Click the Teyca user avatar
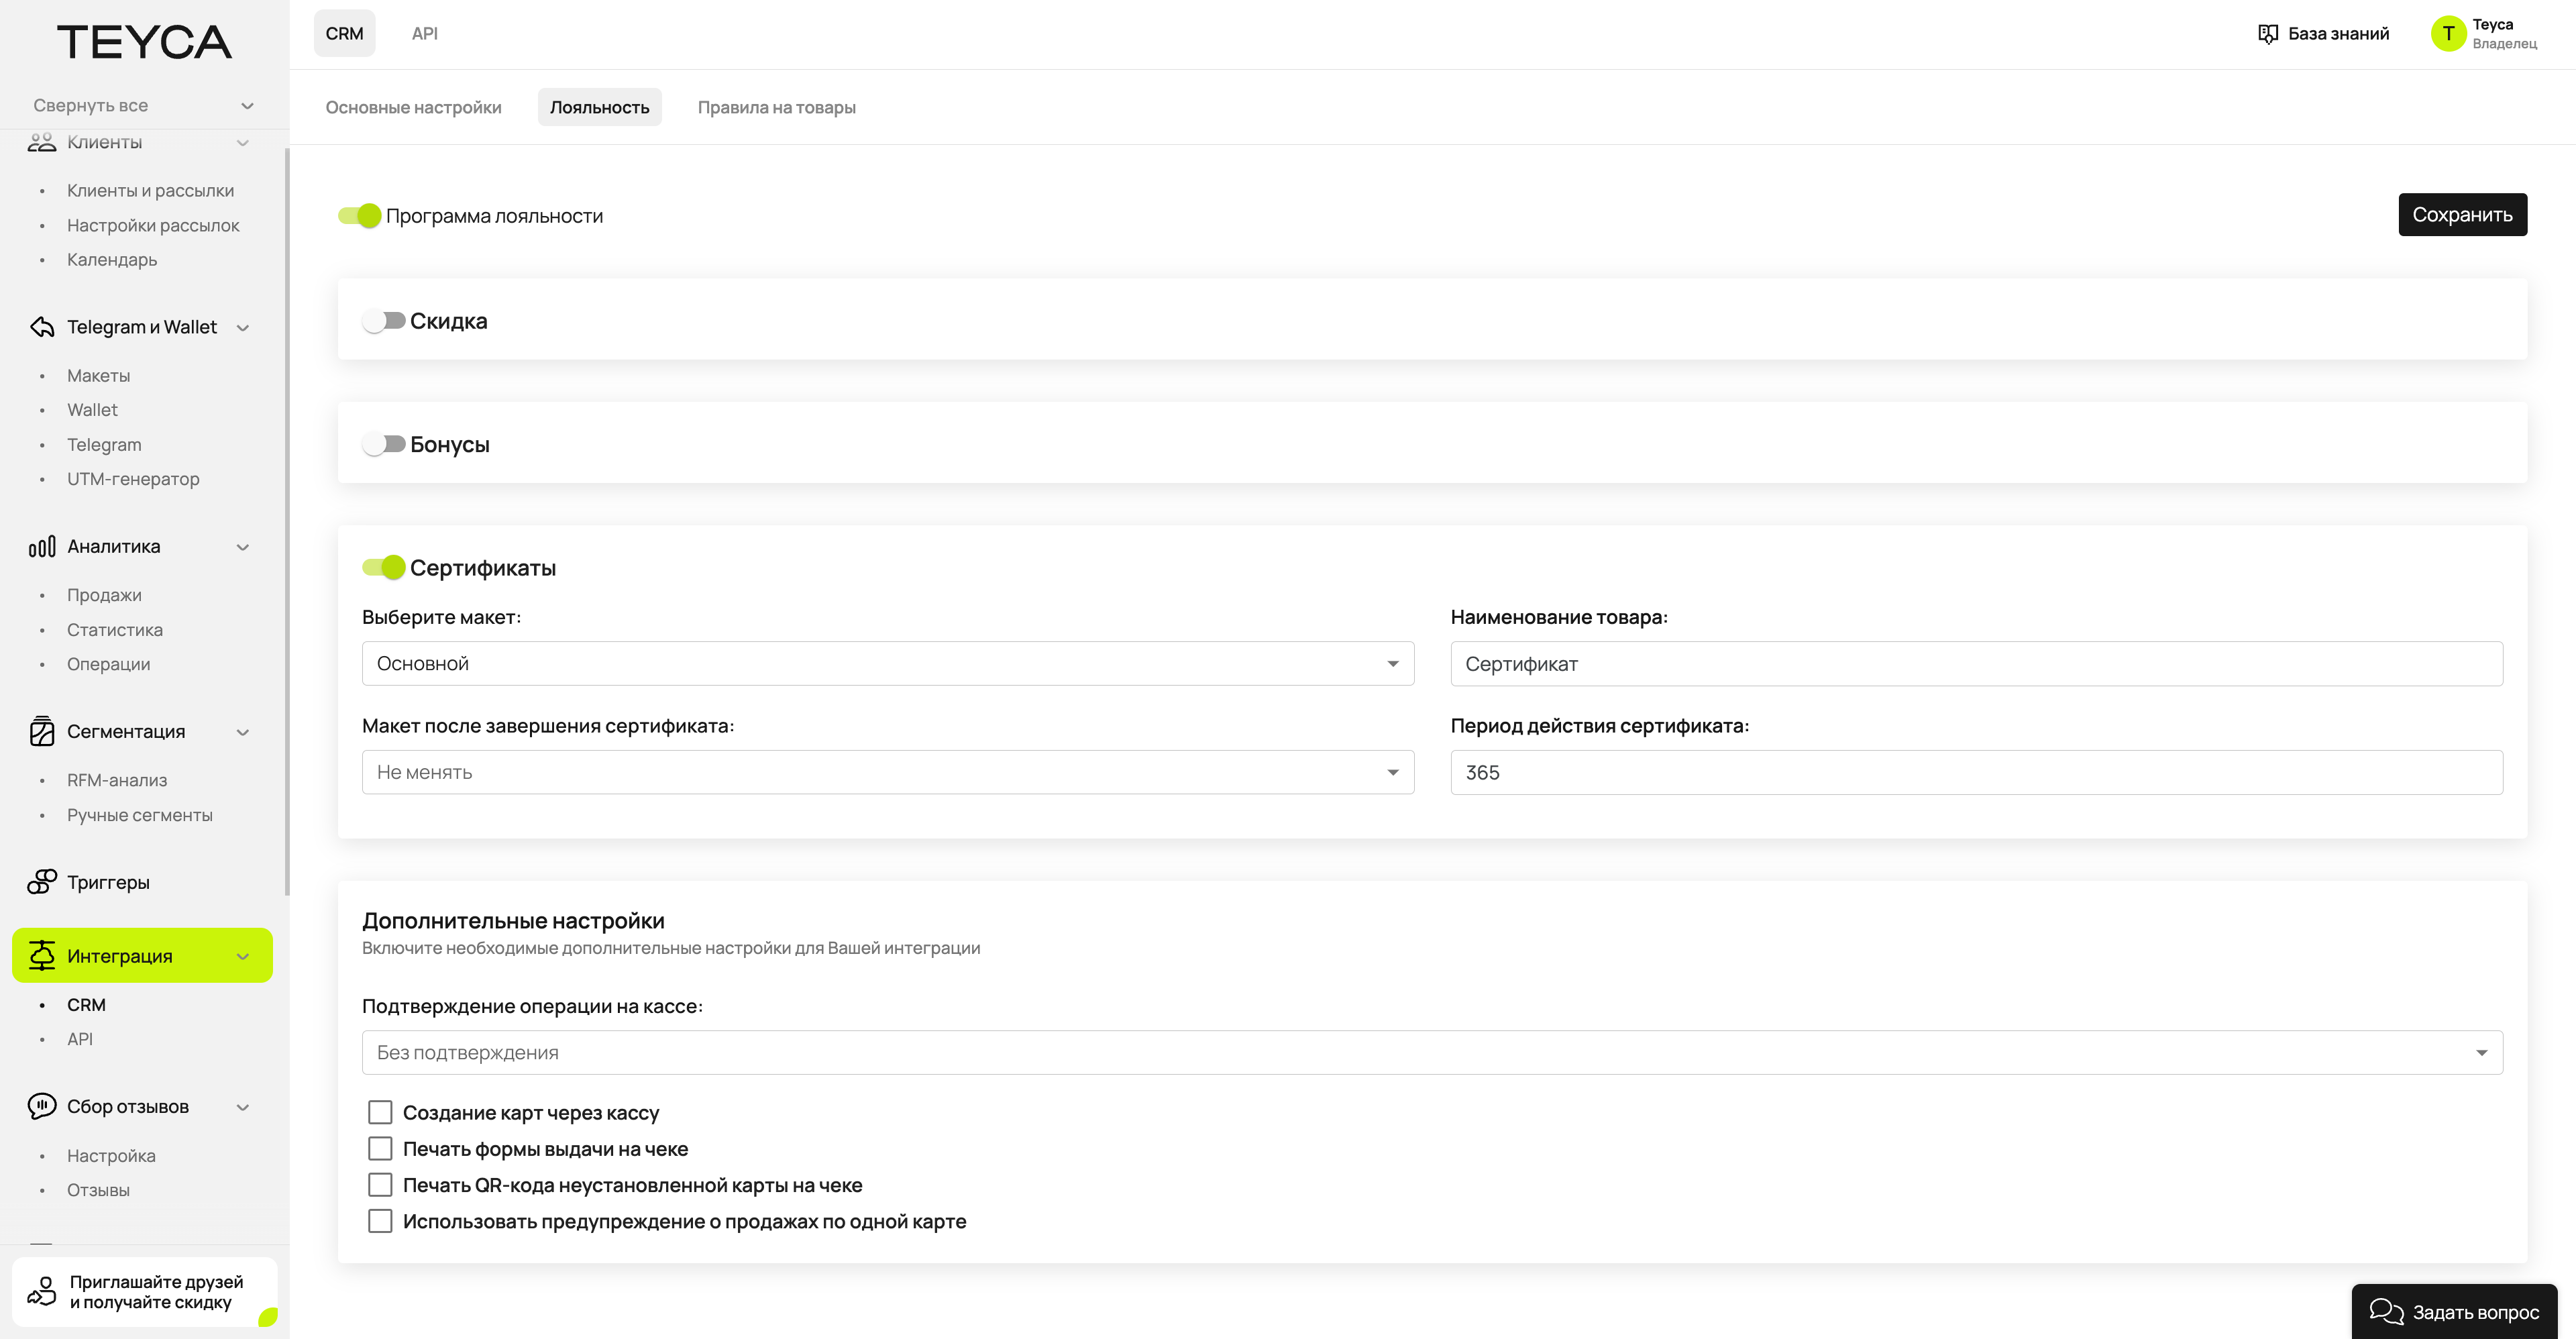This screenshot has width=2576, height=1339. [2448, 34]
